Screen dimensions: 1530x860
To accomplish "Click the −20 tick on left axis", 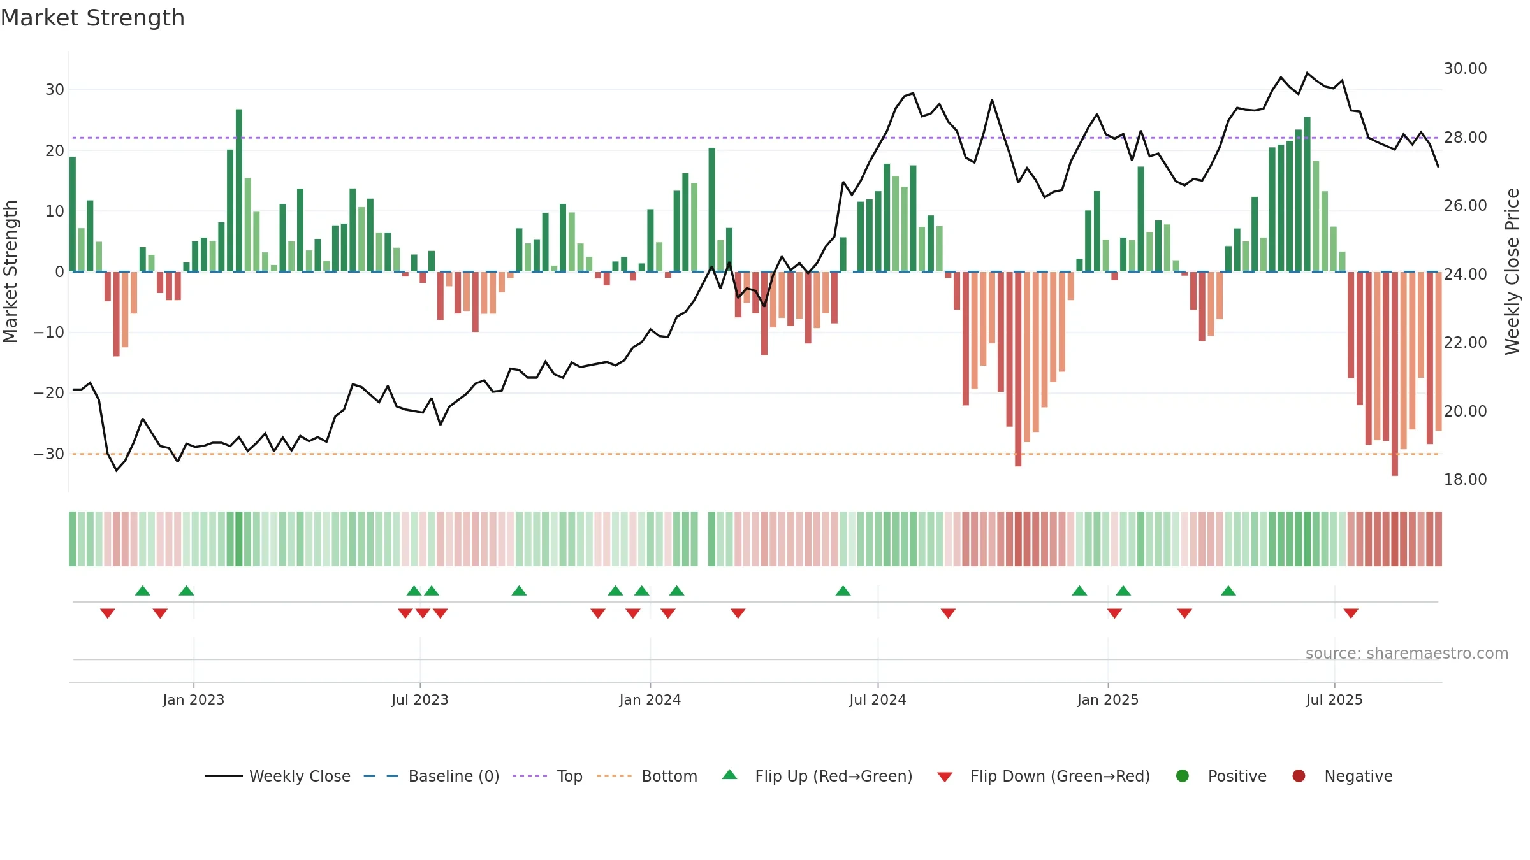I will coord(49,393).
